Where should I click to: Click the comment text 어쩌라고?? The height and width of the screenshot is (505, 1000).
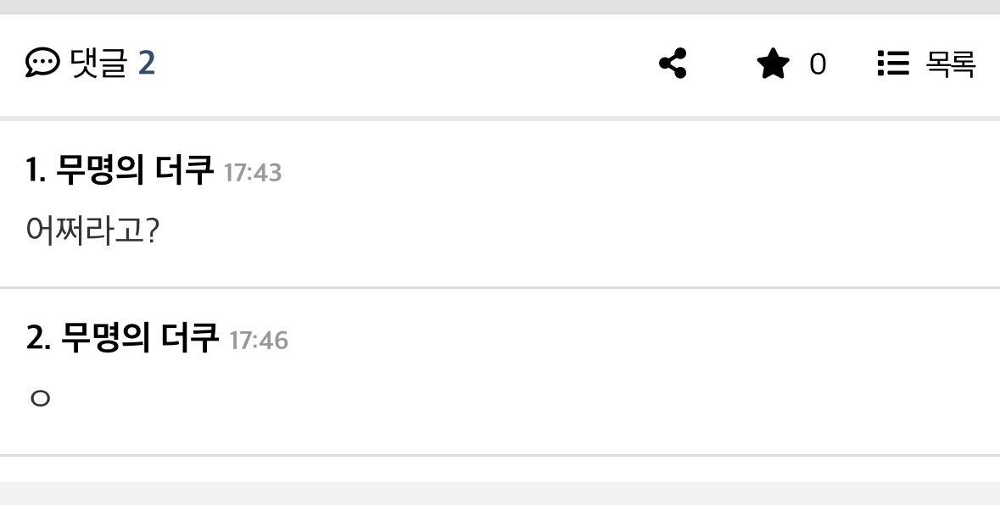pyautogui.click(x=92, y=230)
